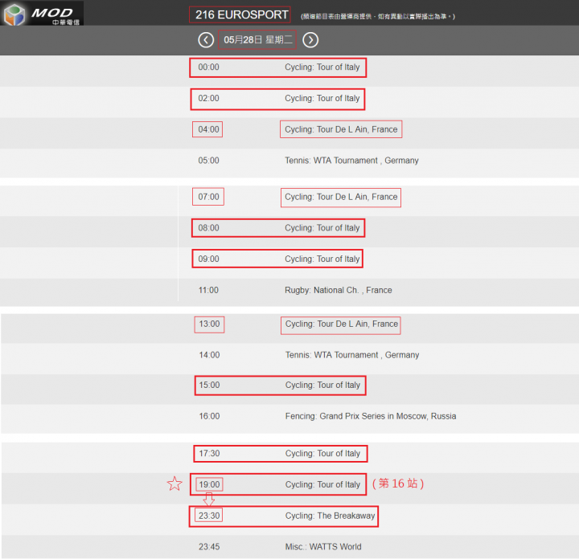Select 'Cycling: Tour of Italy' at 02:00
579x559 pixels.
(x=322, y=99)
